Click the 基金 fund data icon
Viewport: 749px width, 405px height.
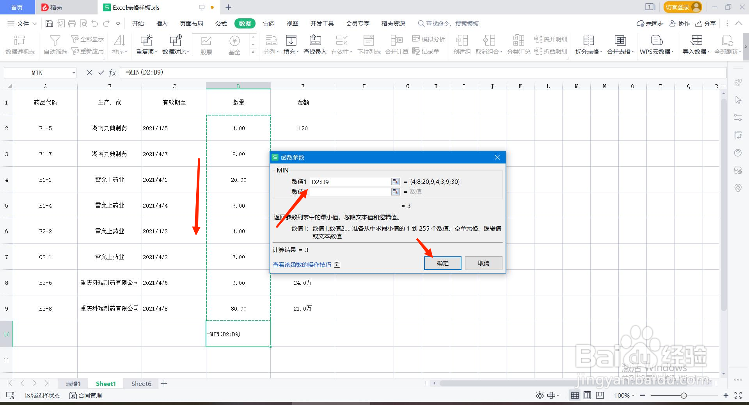(234, 41)
